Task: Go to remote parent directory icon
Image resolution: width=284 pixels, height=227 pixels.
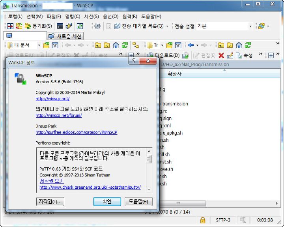Action: pos(221,45)
